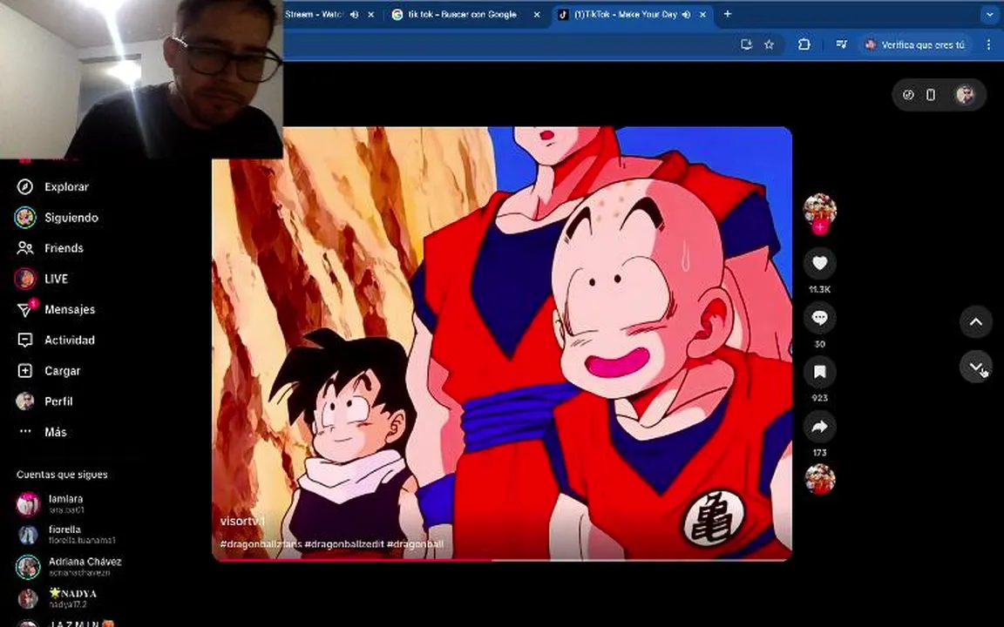The image size is (1004, 627).
Task: Click the 173 share count
Action: [819, 452]
